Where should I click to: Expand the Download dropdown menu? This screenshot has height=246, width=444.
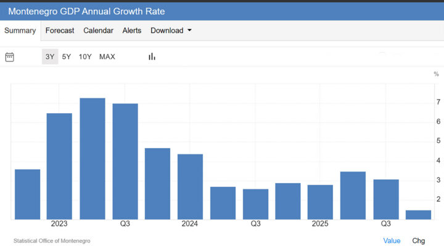171,30
